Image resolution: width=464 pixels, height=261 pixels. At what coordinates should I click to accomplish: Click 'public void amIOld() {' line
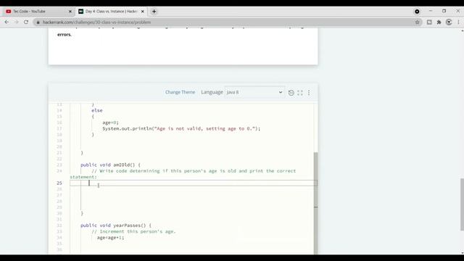click(111, 165)
